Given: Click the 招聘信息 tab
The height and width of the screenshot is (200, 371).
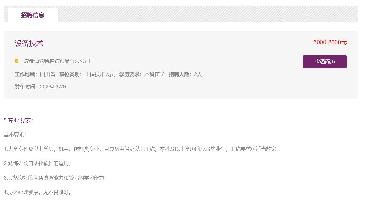Looking at the screenshot, I should pos(33,15).
